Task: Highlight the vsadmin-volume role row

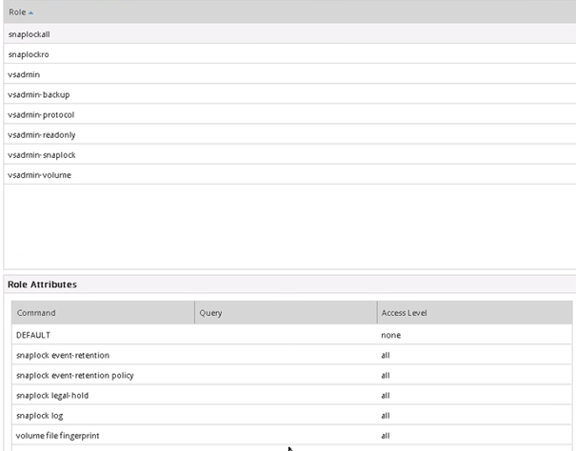Action: [39, 175]
